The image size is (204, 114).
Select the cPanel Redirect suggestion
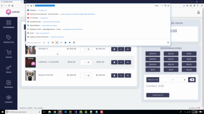click(98, 25)
